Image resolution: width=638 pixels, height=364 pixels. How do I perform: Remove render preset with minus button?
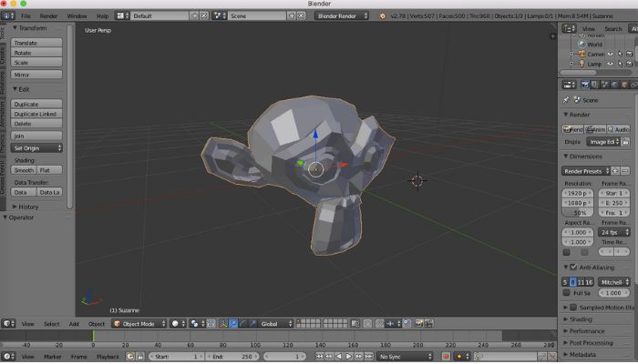tap(625, 171)
